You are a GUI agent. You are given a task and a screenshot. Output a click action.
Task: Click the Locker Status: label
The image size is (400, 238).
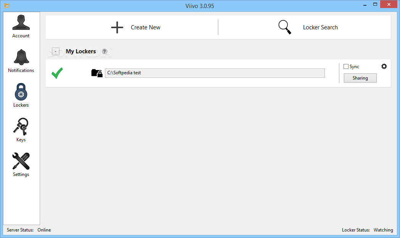[356, 230]
